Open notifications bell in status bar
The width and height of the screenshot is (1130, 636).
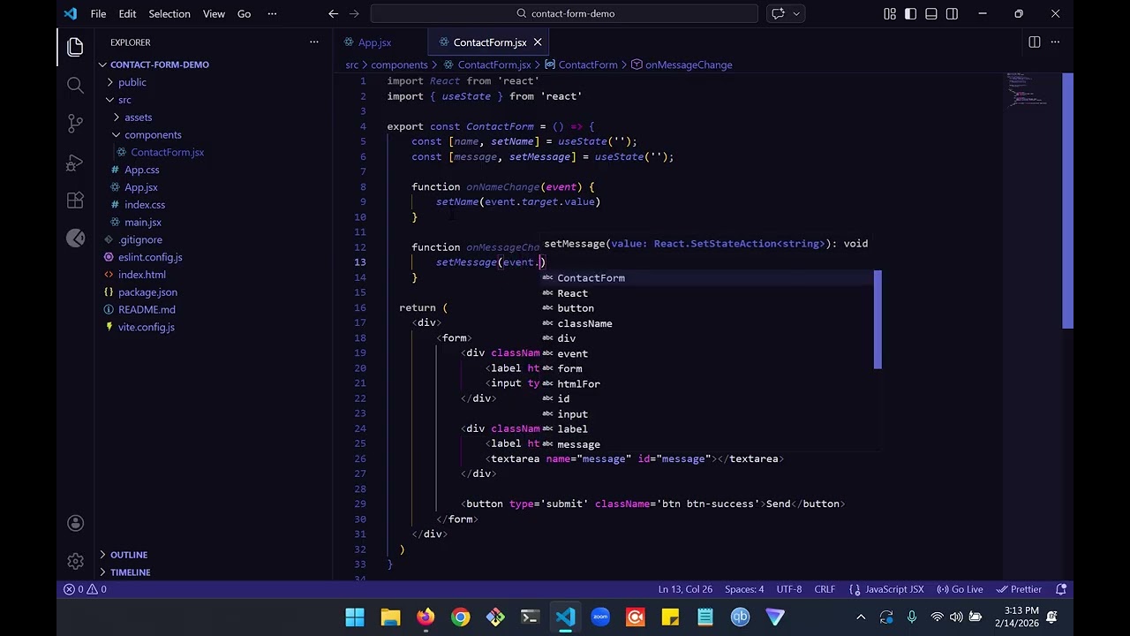1062,589
